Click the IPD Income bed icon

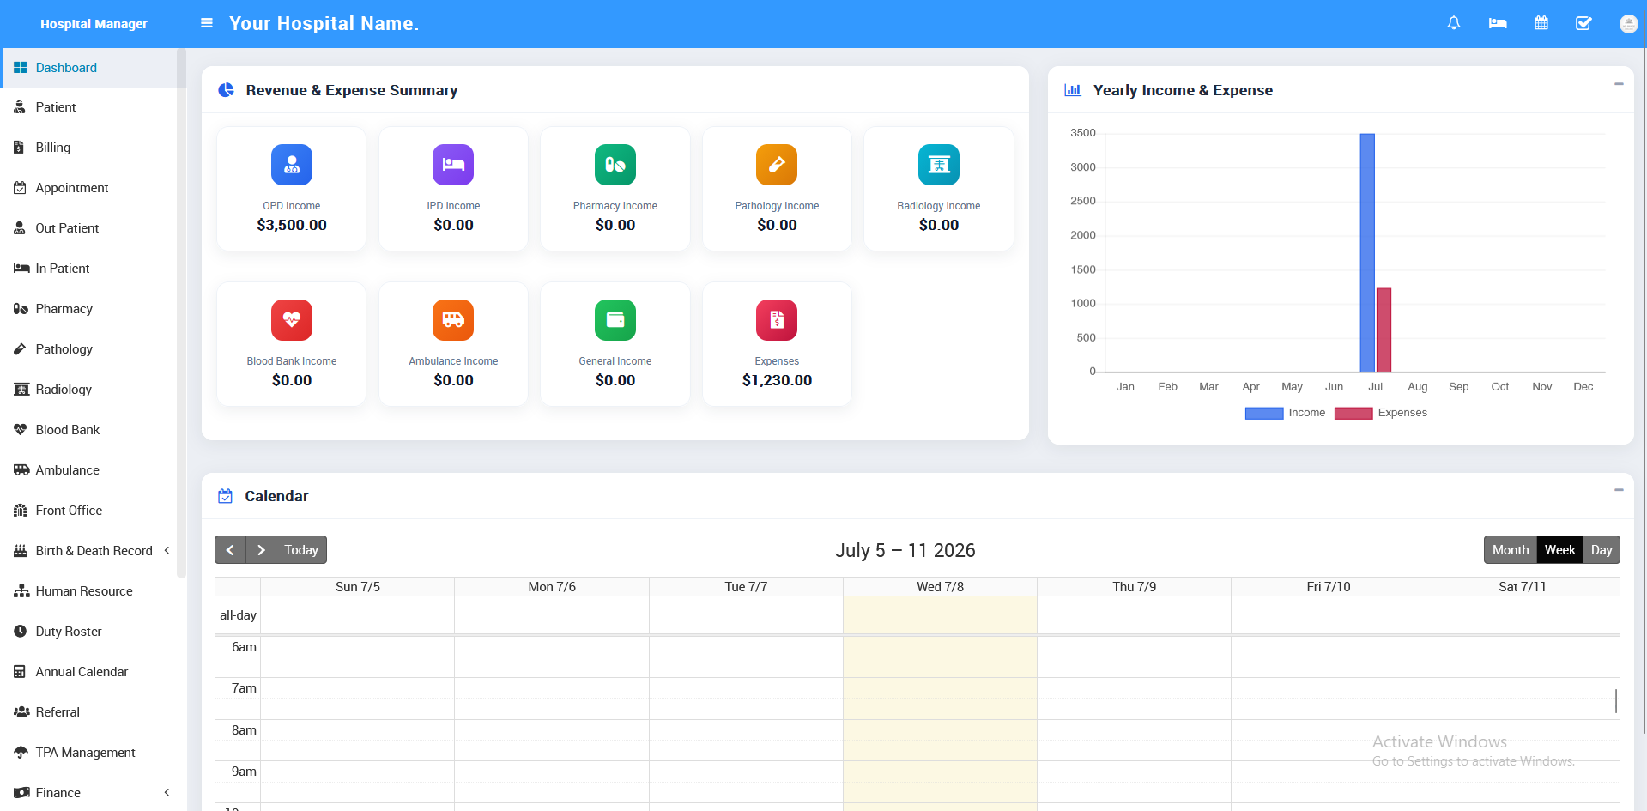pyautogui.click(x=453, y=165)
